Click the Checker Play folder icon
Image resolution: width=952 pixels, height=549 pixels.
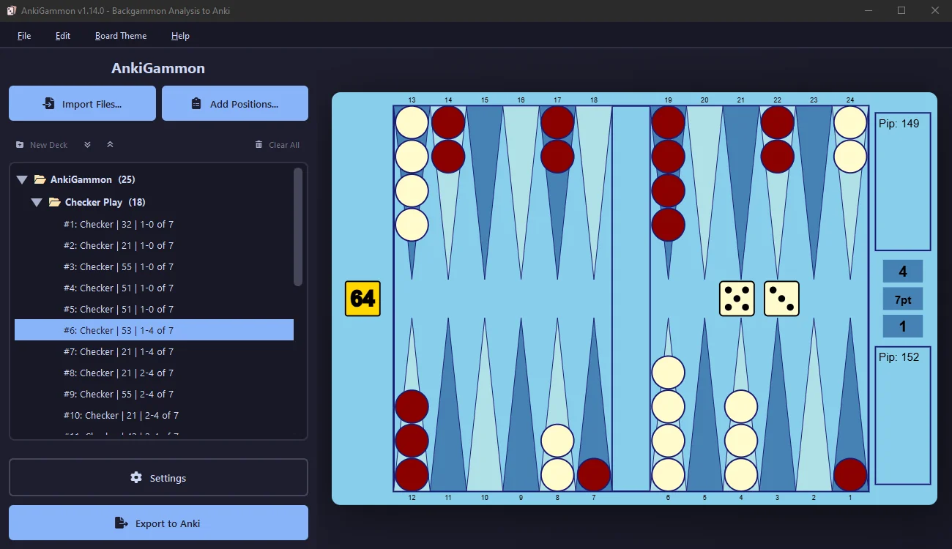(x=55, y=202)
